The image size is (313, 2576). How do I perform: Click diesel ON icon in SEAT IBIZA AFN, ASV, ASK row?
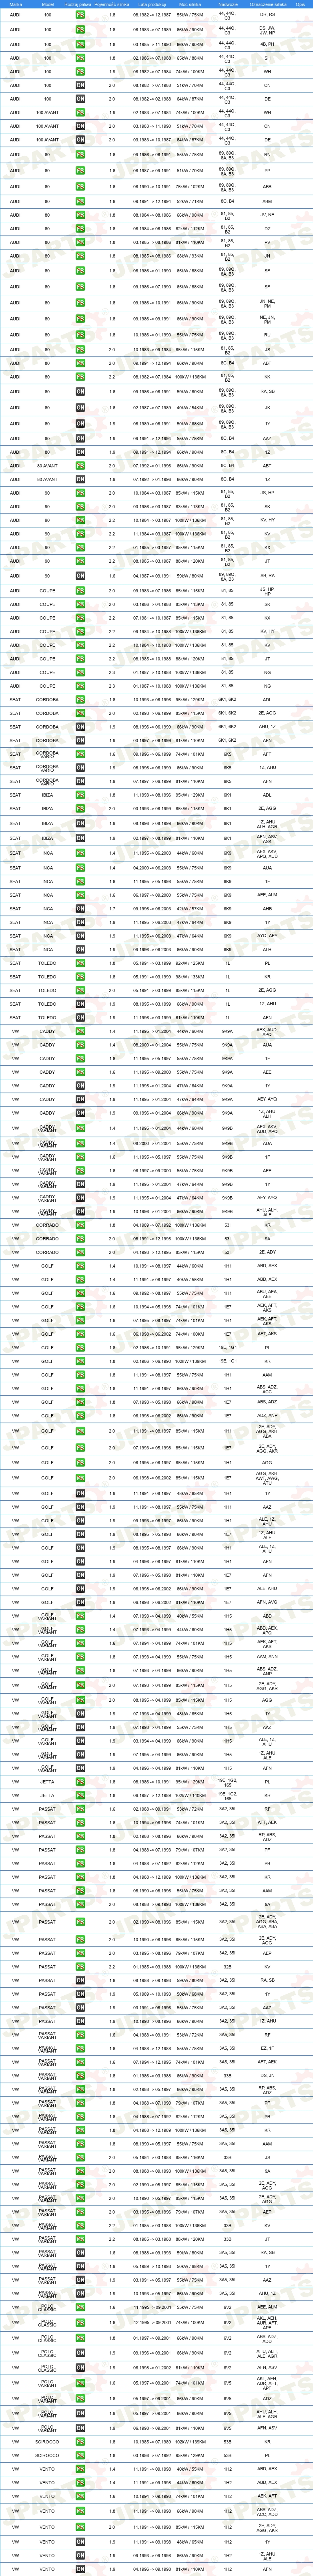click(80, 838)
